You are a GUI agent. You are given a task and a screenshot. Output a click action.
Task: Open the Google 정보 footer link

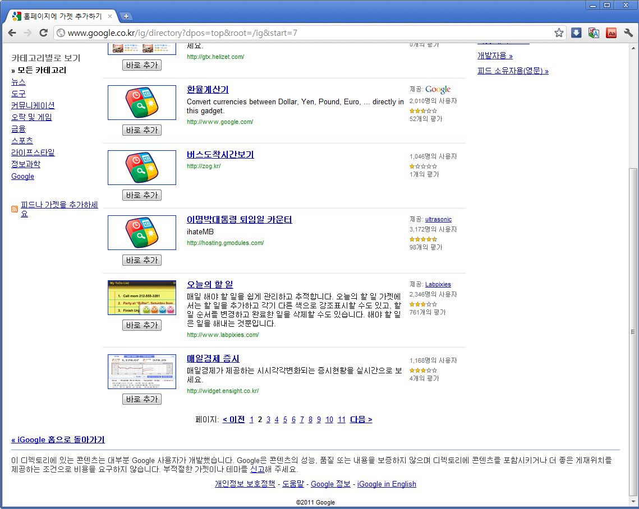(330, 484)
